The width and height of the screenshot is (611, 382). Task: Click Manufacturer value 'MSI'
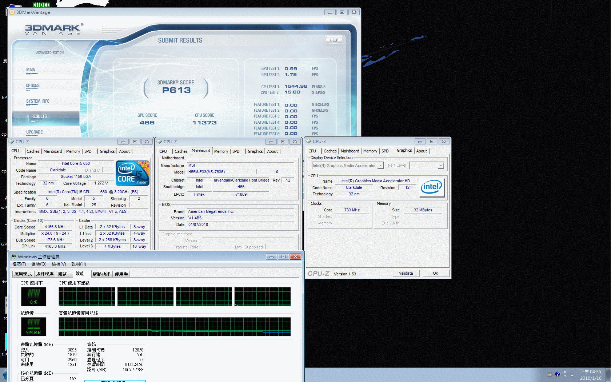[240, 165]
